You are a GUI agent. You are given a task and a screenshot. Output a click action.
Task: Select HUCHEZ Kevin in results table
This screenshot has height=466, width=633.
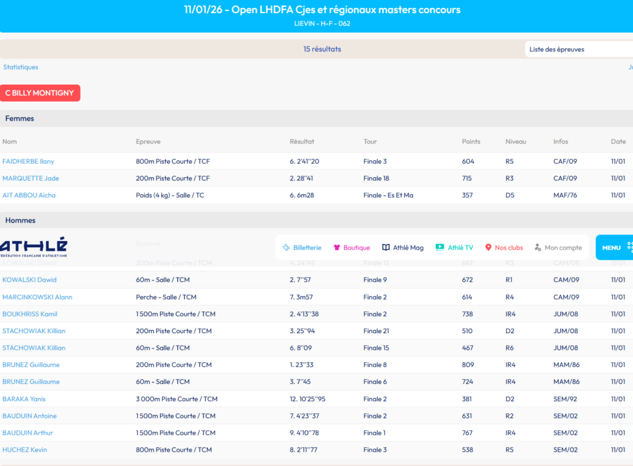coord(25,450)
